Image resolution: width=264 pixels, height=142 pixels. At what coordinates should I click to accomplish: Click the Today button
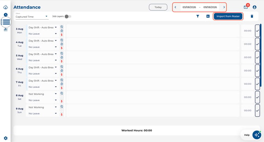click(x=158, y=7)
